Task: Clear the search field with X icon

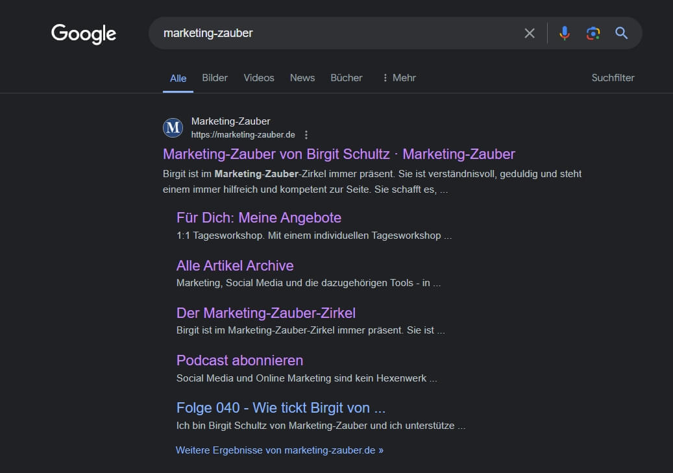Action: click(x=530, y=33)
